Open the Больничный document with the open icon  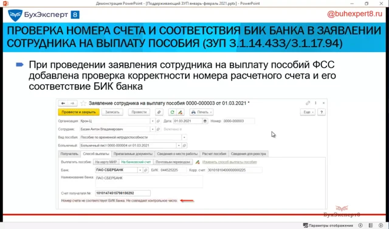[x=184, y=145]
